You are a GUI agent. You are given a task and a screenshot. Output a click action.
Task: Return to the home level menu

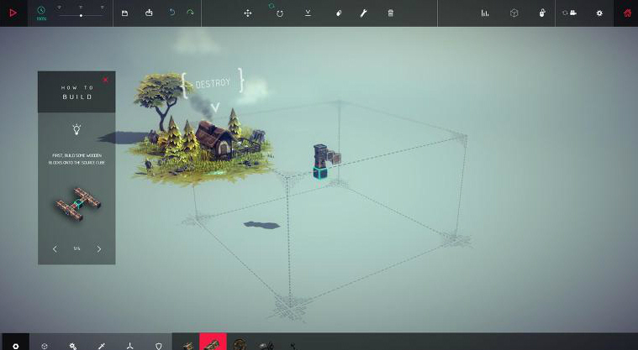point(627,13)
